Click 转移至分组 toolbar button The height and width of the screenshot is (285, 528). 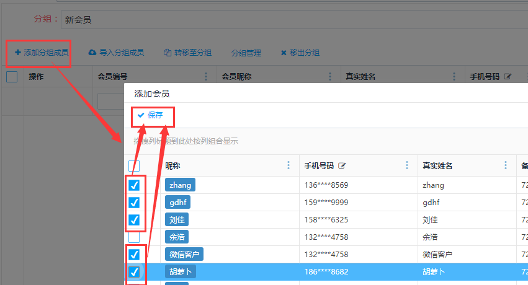187,53
